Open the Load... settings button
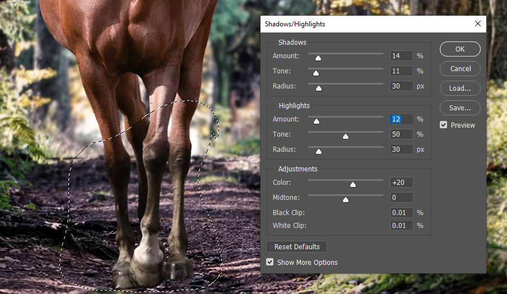This screenshot has width=507, height=294. point(460,88)
